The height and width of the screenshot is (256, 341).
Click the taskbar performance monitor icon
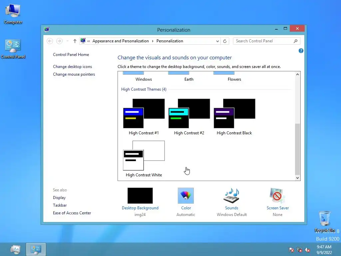pyautogui.click(x=15, y=249)
